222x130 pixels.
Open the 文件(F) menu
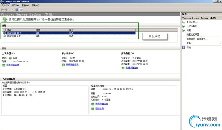(5, 5)
